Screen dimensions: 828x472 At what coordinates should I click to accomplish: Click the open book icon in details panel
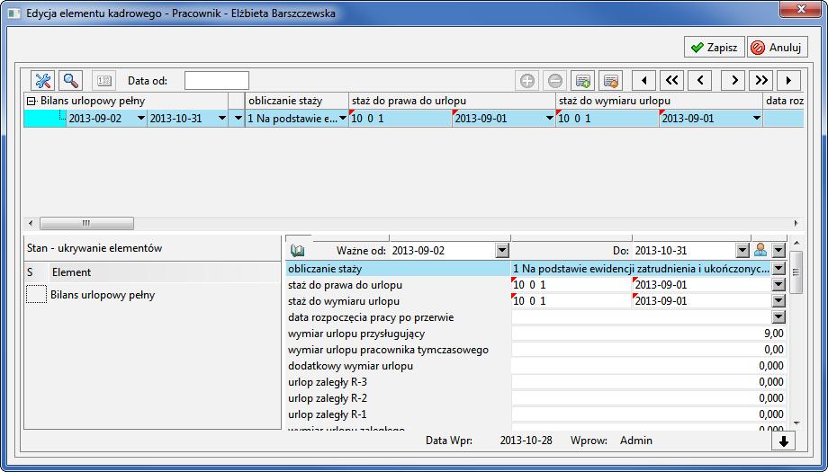pos(298,250)
